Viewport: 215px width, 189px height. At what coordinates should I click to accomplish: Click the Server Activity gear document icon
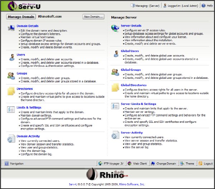(x=115, y=135)
